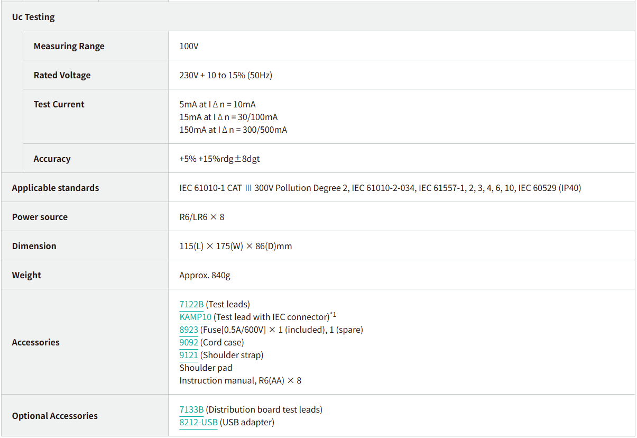The width and height of the screenshot is (637, 438).
Task: Open the 8212-USB adapter link
Action: [x=198, y=422]
